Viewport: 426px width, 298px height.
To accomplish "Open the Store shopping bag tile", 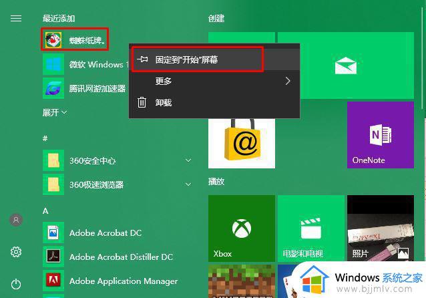I will [x=242, y=143].
